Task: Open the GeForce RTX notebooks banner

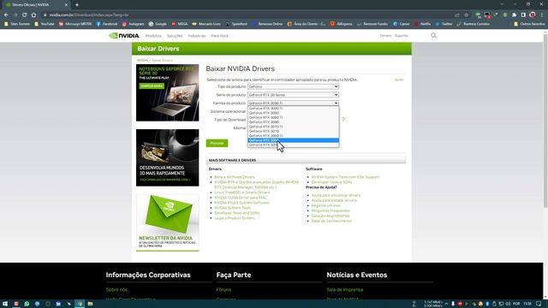Action: click(168, 93)
